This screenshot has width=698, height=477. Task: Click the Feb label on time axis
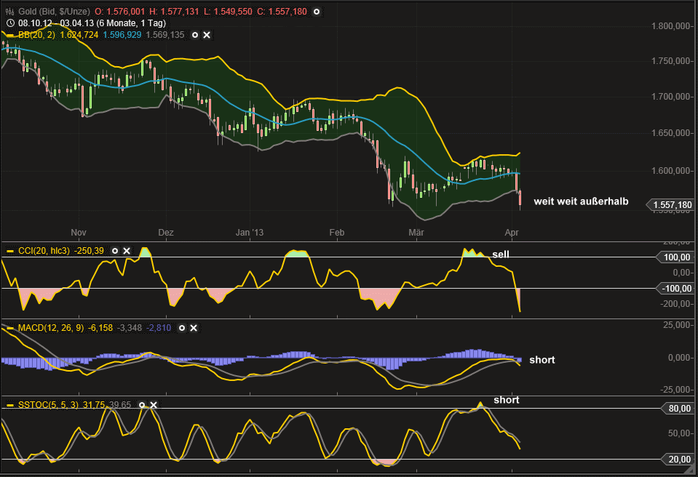[x=336, y=233]
